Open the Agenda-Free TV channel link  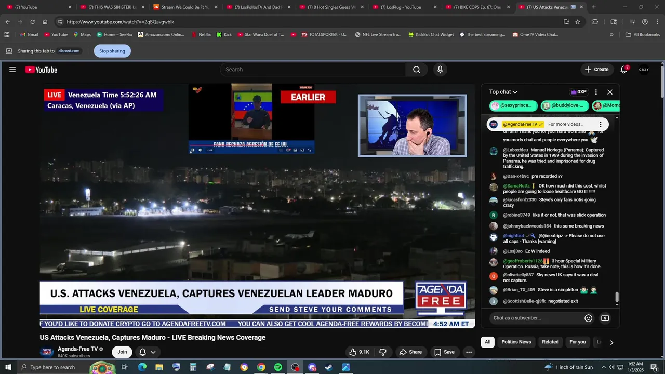click(78, 349)
